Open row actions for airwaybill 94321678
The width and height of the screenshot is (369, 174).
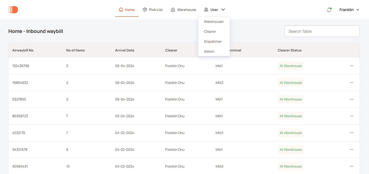pos(351,149)
